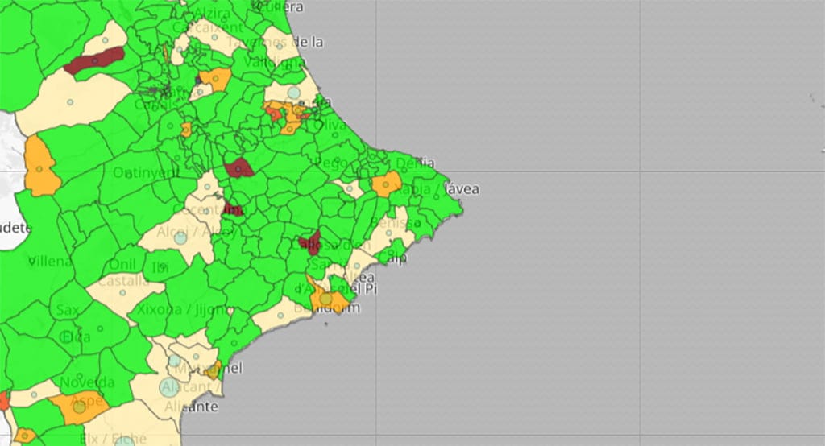The image size is (825, 446).
Task: Click the Xàbia / Jávea label
Action: click(436, 189)
